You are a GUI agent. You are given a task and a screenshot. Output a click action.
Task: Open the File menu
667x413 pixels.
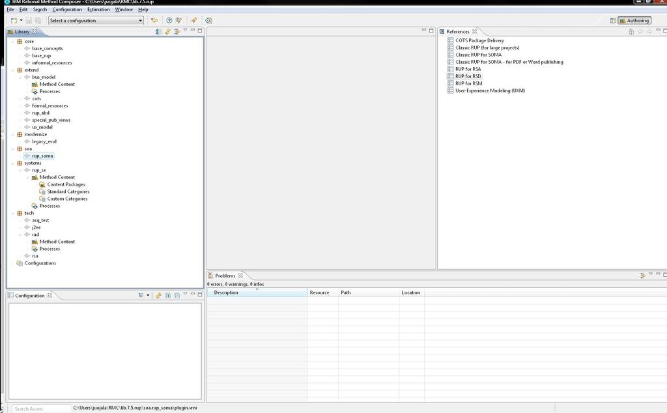pyautogui.click(x=10, y=9)
